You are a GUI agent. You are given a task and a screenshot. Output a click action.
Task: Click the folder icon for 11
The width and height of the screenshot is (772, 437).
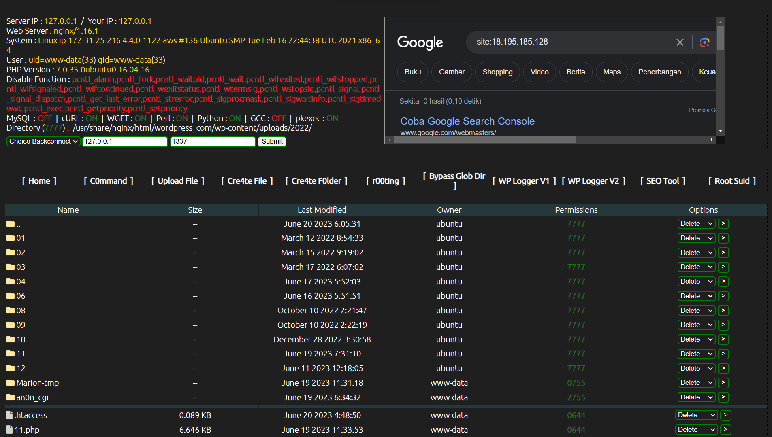pyautogui.click(x=11, y=354)
